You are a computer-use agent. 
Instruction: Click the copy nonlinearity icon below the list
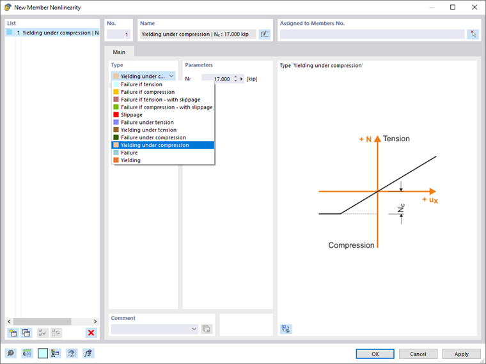pos(26,333)
